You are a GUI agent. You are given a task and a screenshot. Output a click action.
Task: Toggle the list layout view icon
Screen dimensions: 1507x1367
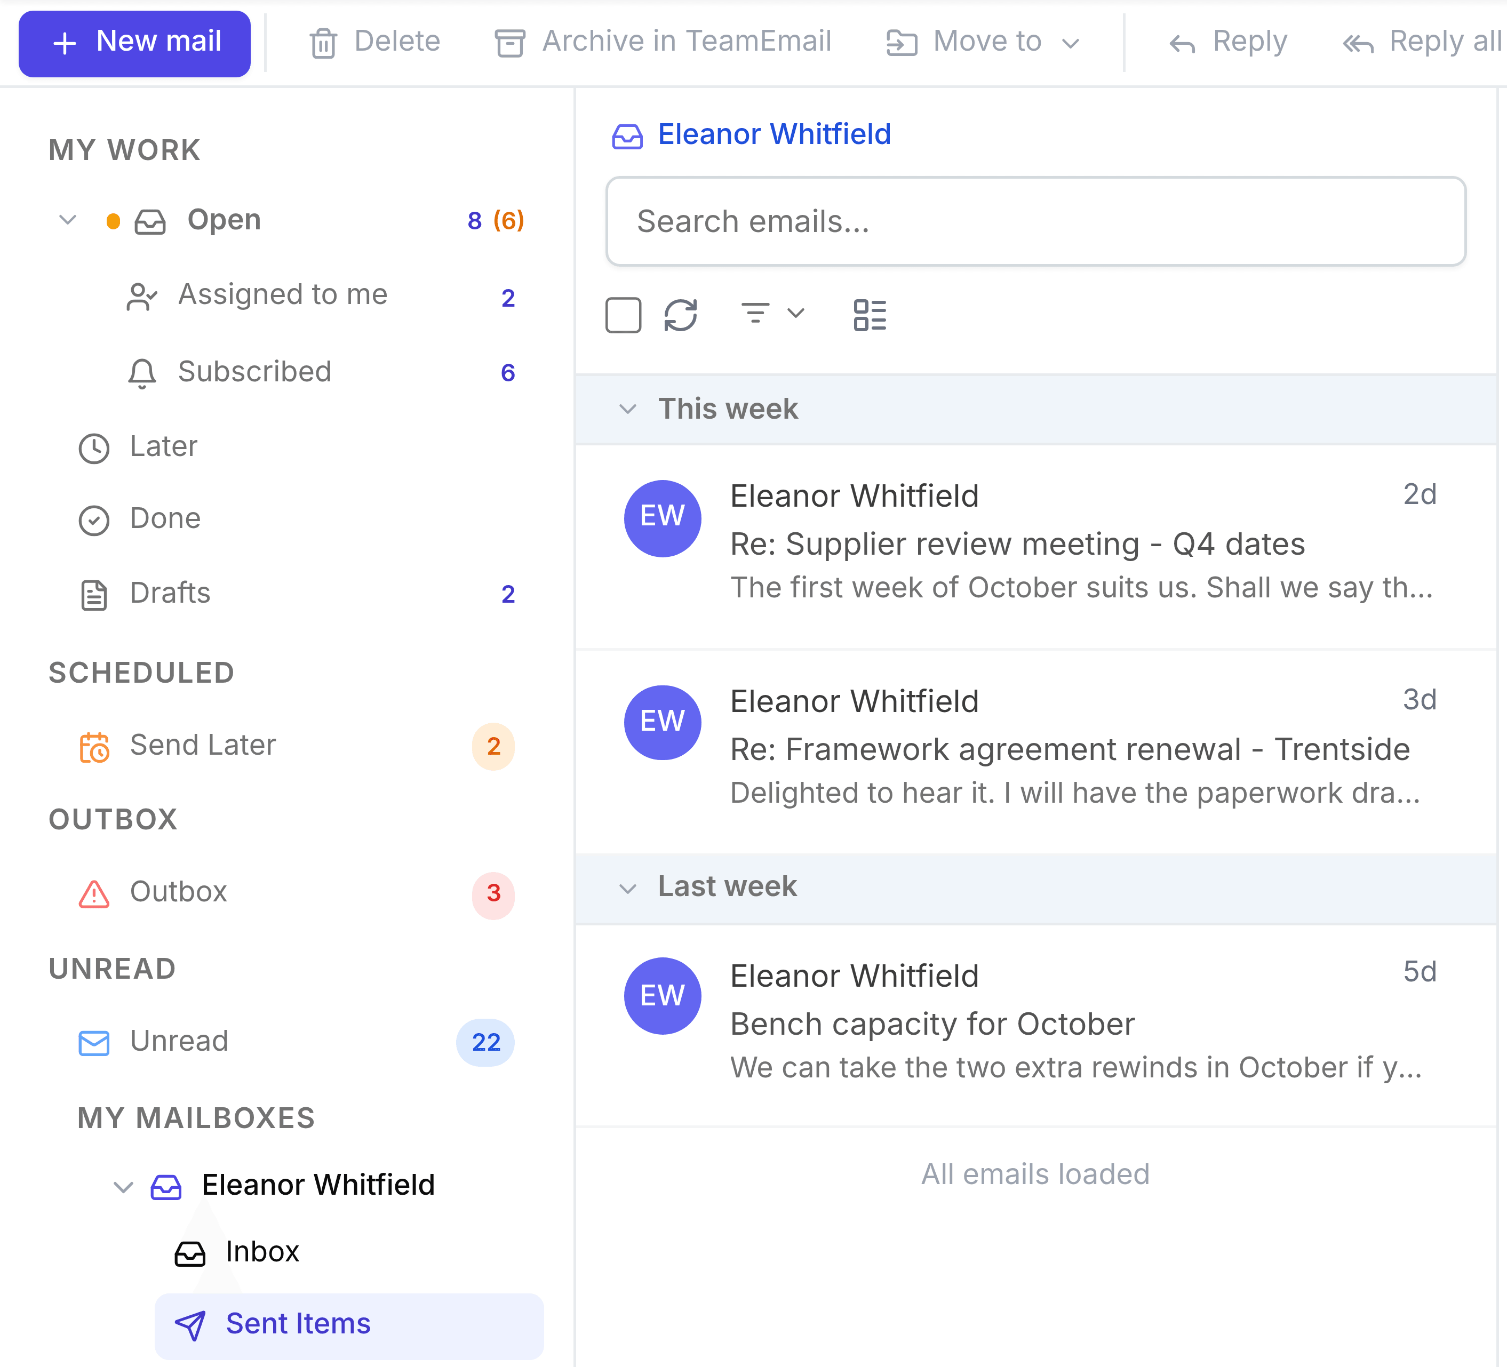pyautogui.click(x=870, y=315)
